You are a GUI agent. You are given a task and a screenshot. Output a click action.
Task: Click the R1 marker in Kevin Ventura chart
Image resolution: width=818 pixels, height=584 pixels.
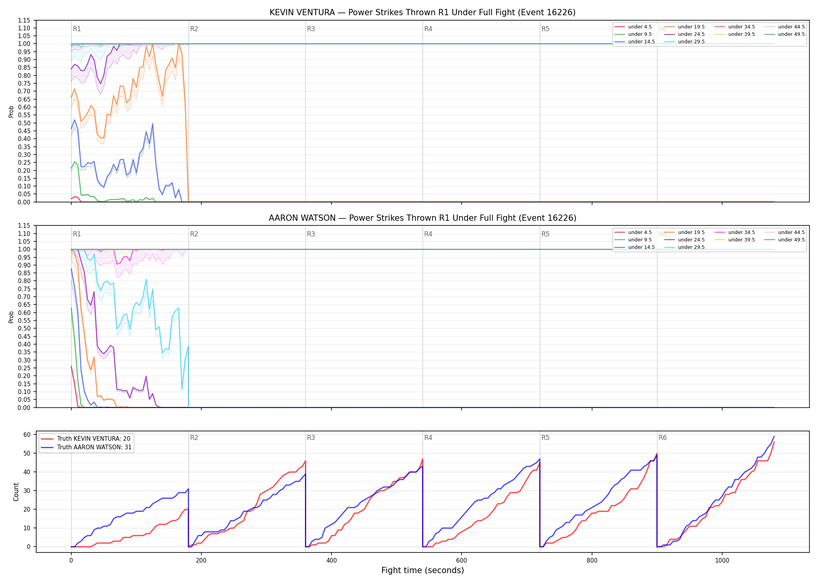[x=77, y=29]
